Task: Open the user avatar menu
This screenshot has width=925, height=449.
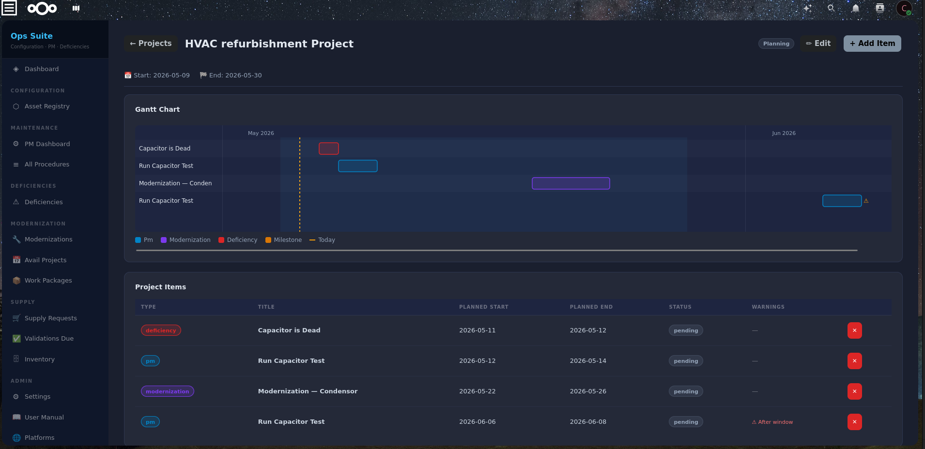Action: tap(904, 8)
